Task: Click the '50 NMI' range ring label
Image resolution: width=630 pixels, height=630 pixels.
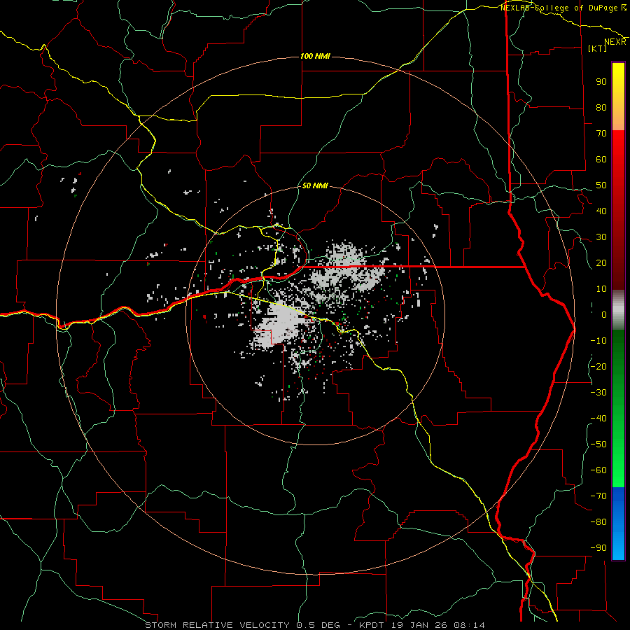Action: (315, 185)
